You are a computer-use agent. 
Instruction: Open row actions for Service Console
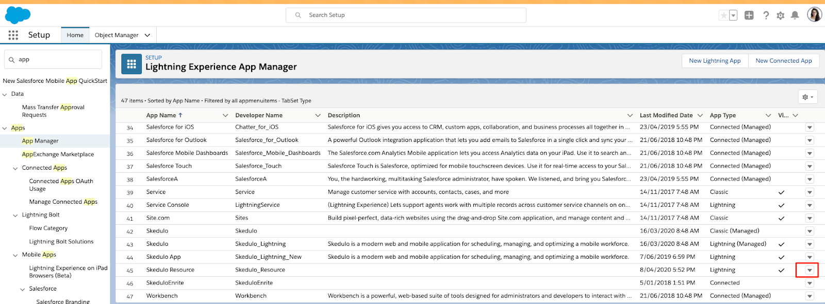pos(810,205)
